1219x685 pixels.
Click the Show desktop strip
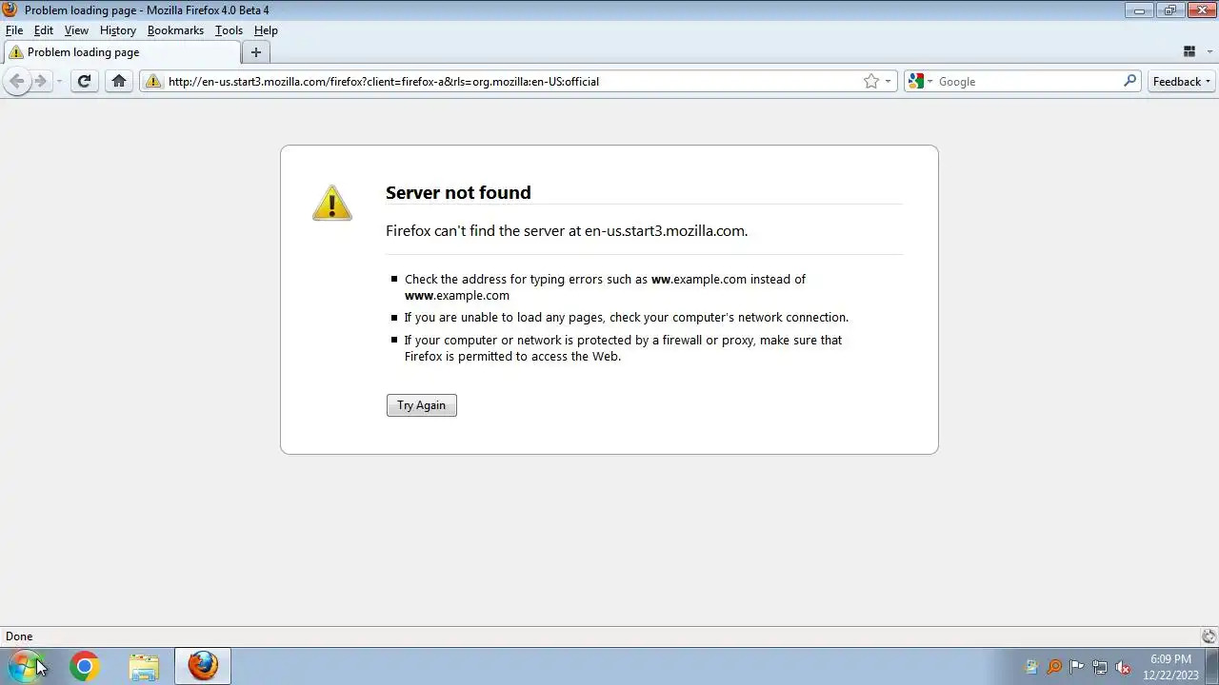coord(1212,667)
